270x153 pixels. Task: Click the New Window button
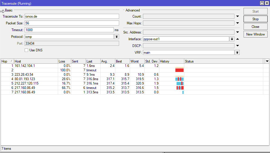tap(255, 34)
